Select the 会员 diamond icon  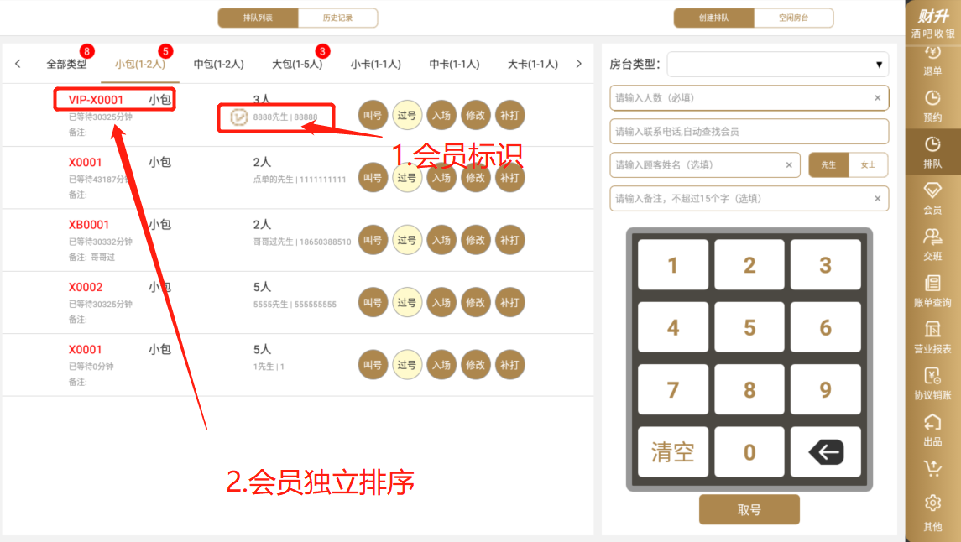pyautogui.click(x=932, y=198)
